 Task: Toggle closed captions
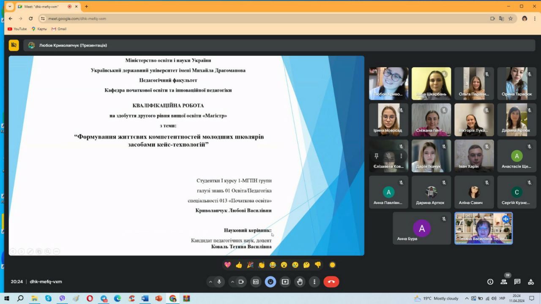[256, 282]
